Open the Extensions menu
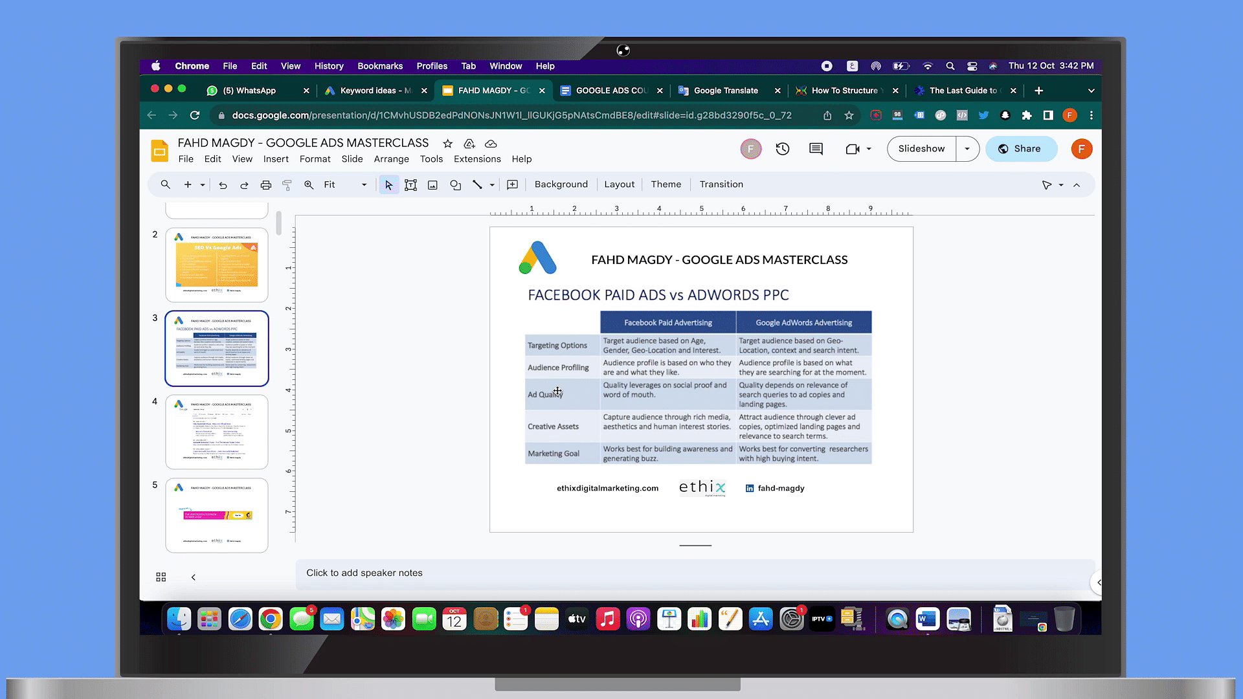 coord(477,159)
